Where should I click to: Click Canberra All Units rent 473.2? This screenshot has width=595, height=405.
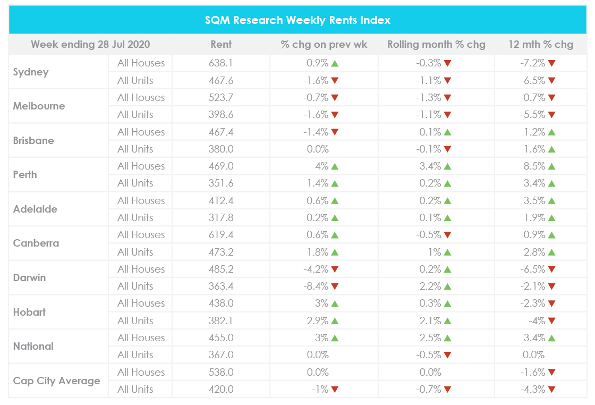(x=221, y=252)
